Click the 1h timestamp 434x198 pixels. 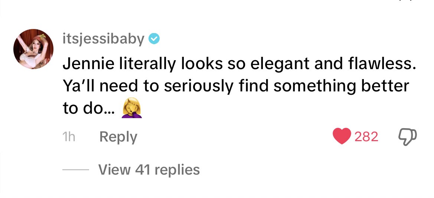point(68,137)
